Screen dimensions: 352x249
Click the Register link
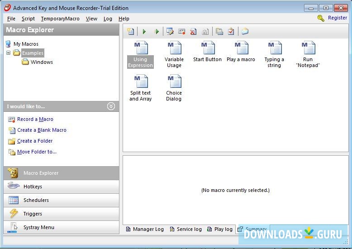coord(338,18)
